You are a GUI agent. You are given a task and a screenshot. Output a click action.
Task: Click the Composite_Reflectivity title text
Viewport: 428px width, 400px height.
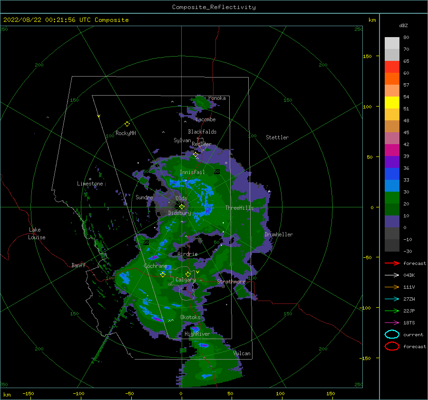(214, 7)
